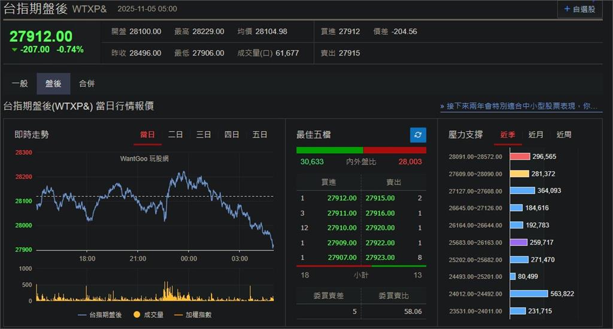Viewport: 613px width, 329px height.
Task: Click the 26645.00~27126.00 price range label
Action: click(x=475, y=208)
